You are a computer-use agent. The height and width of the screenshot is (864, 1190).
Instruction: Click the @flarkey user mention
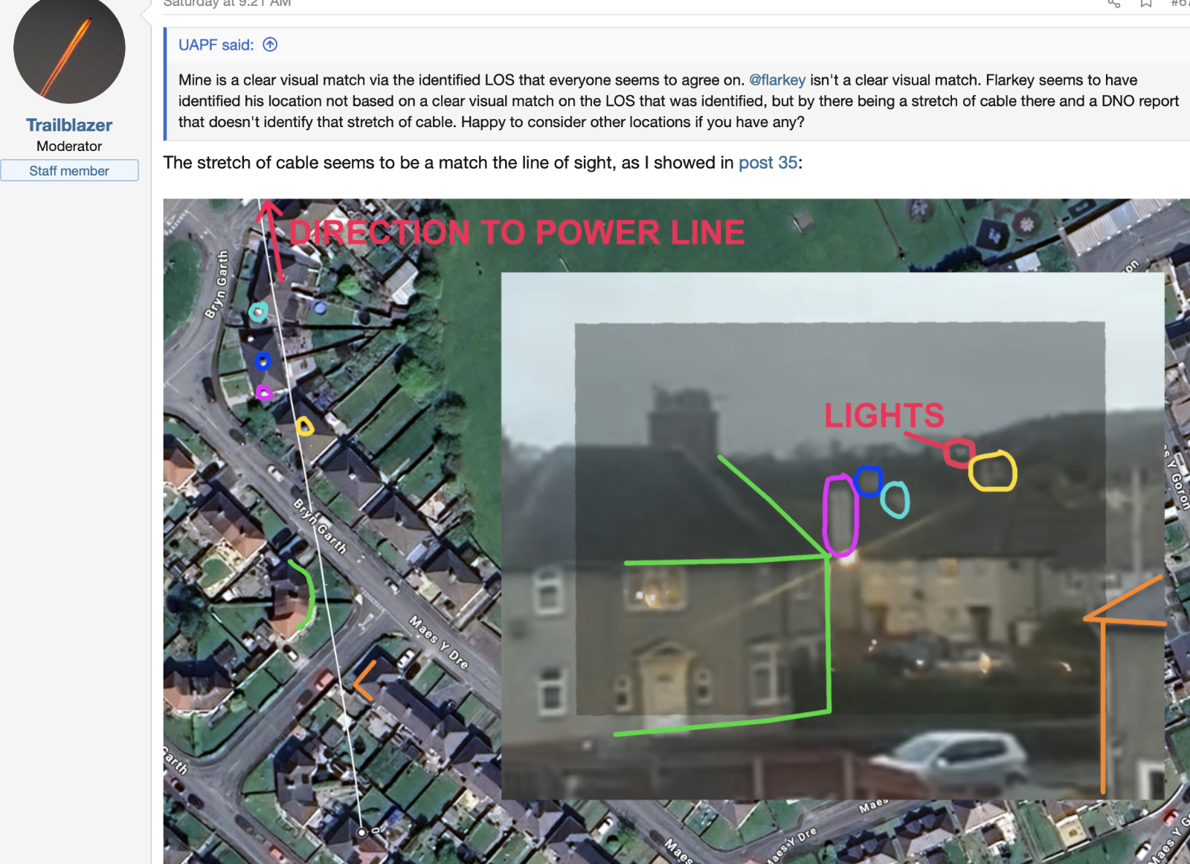coord(777,80)
